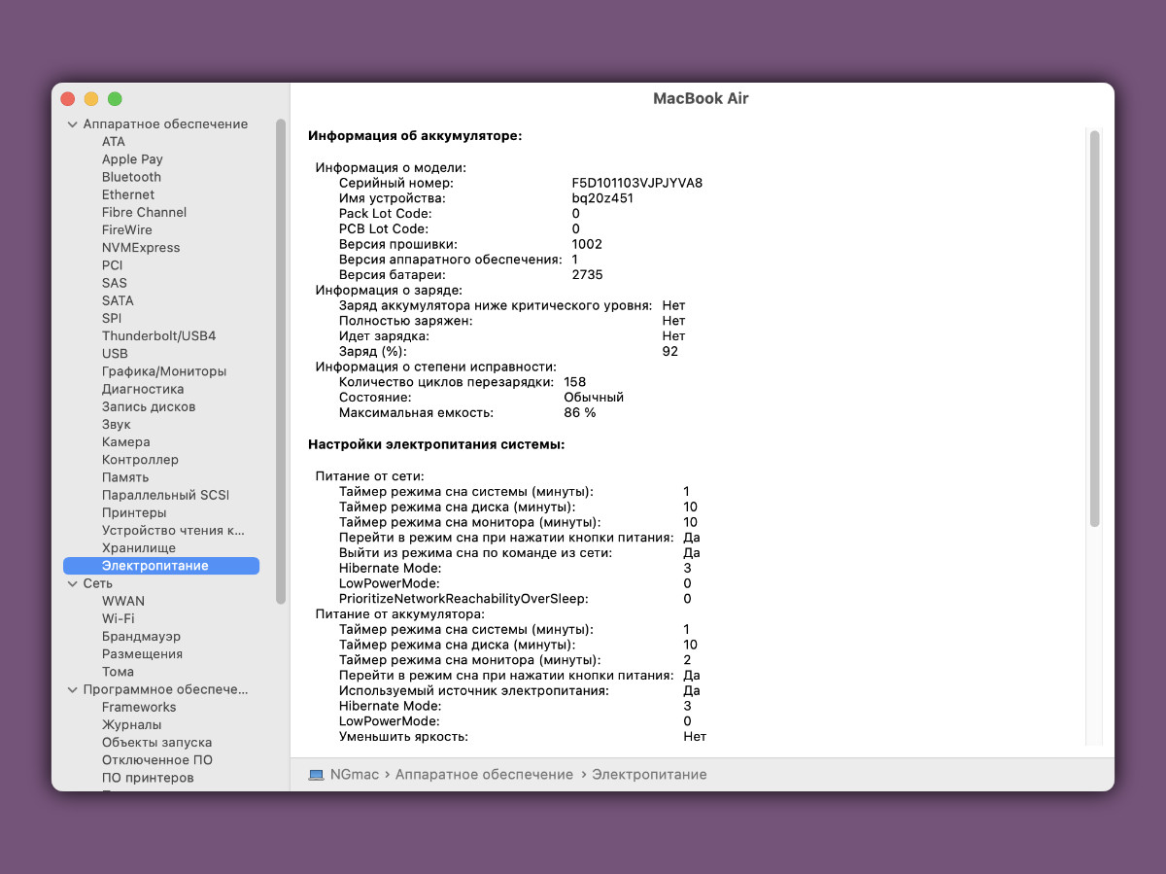Click MacBook Air window title

click(x=701, y=98)
